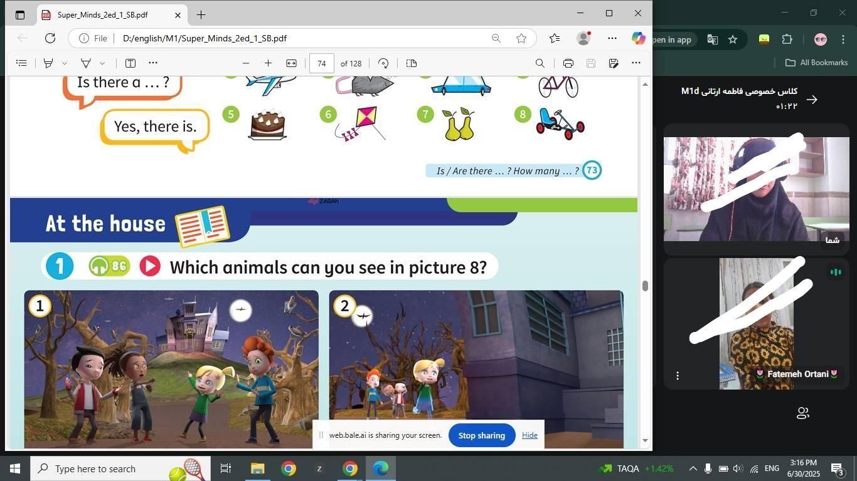Image resolution: width=857 pixels, height=481 pixels.
Task: Zoom out the PDF with minus button
Action: point(246,63)
